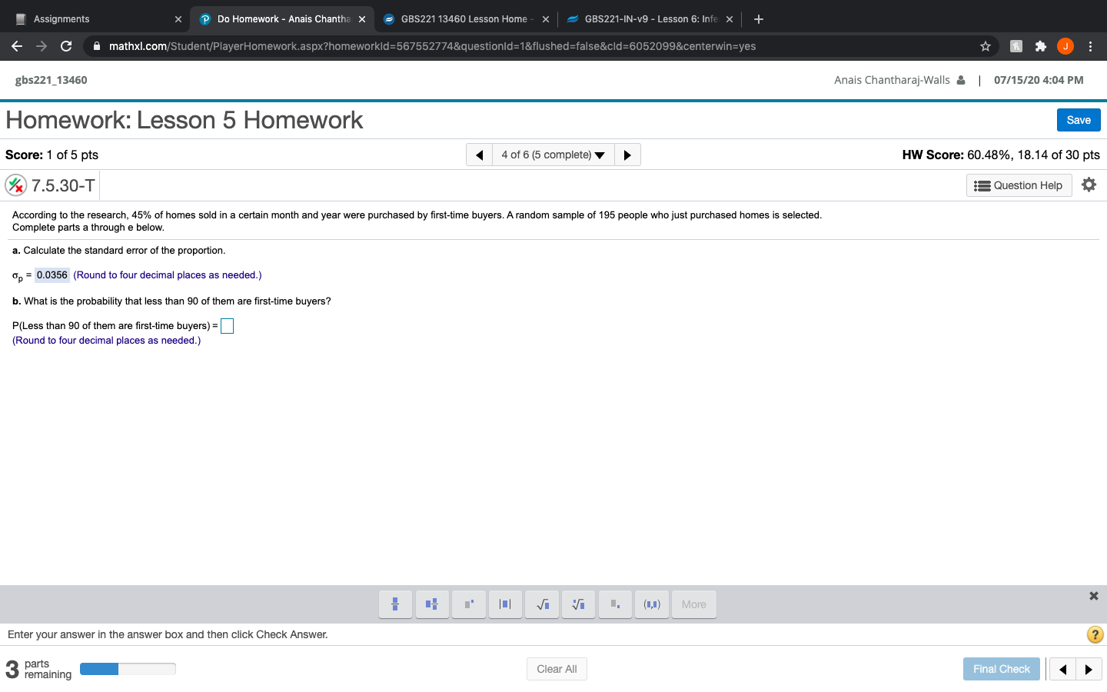Screen dimensions: 1107x692
Task: Click the Save button
Action: point(1078,120)
